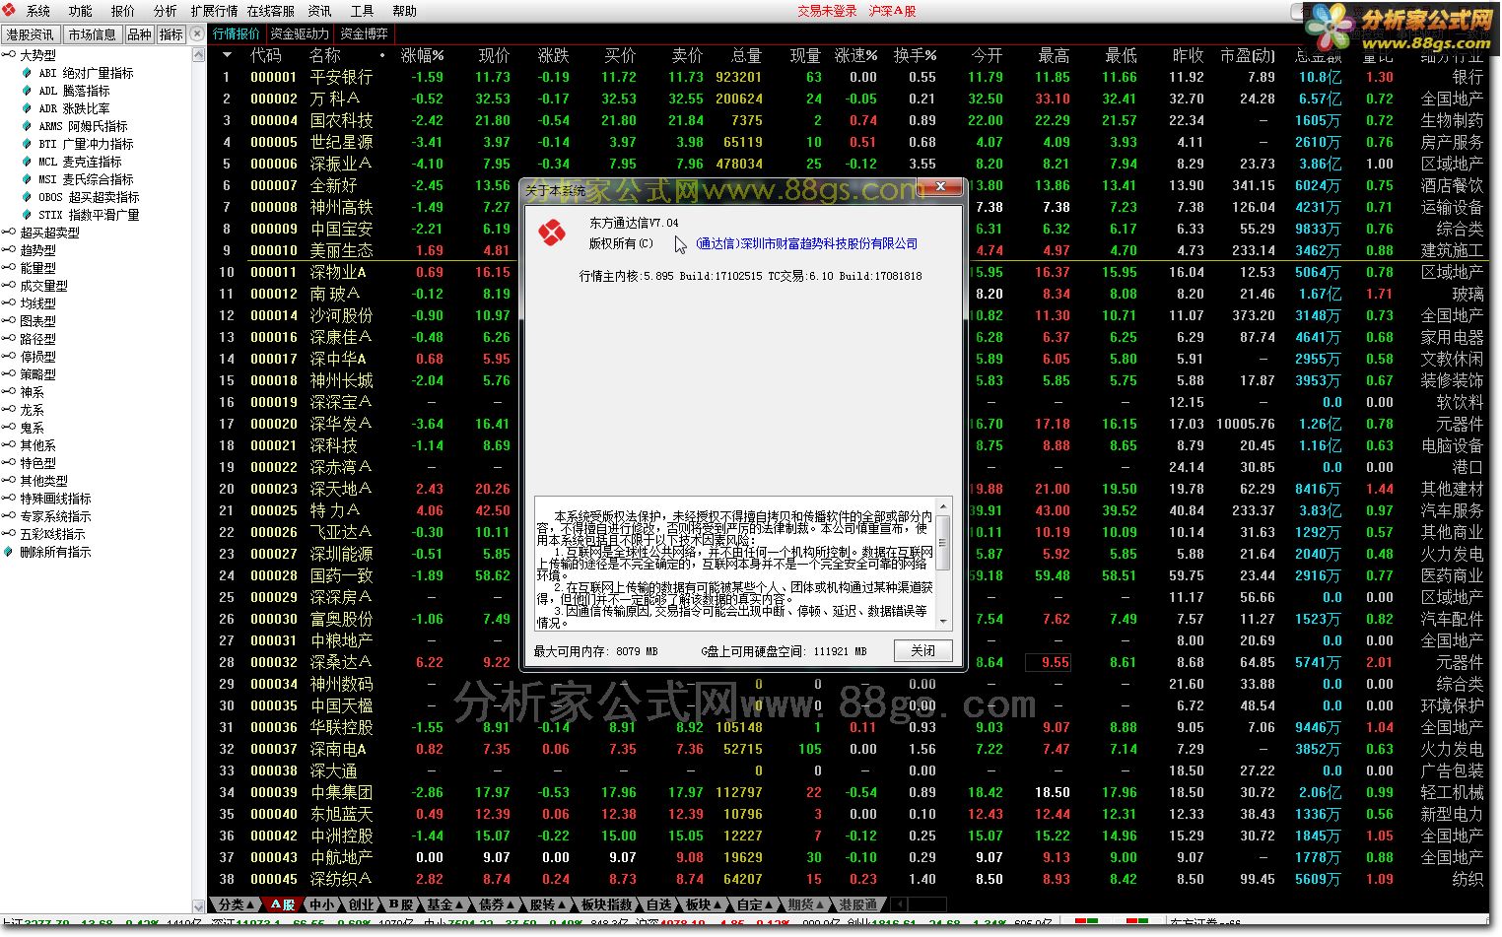
Task: Open the 深圳市财富趋势科技股份有限公司 link
Action: tap(806, 243)
